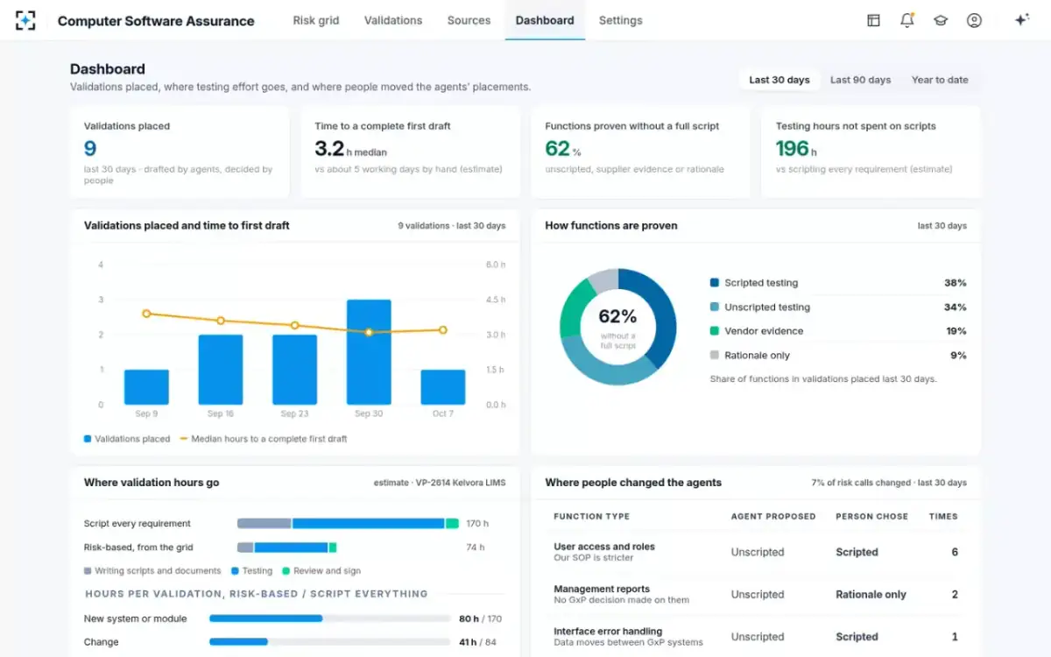Open the Functions proven without a full script card

[640, 152]
